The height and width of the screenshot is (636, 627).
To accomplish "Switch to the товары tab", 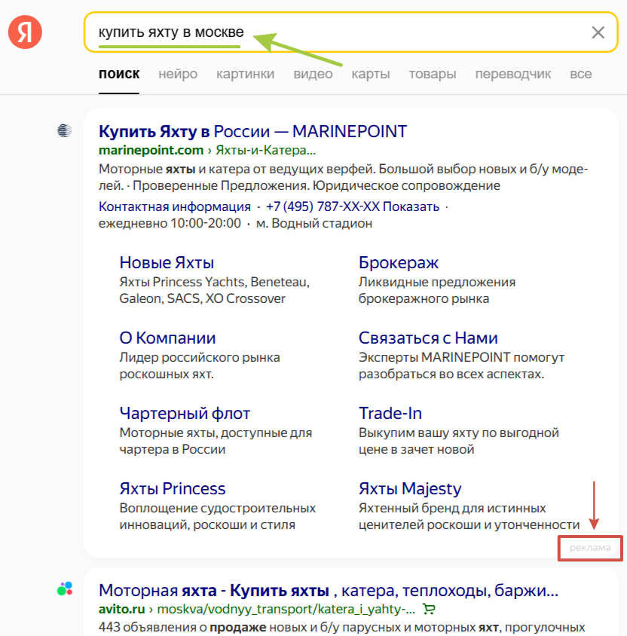I will [433, 74].
